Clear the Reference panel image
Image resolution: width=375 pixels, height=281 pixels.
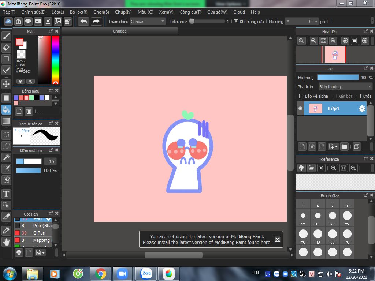point(321,168)
